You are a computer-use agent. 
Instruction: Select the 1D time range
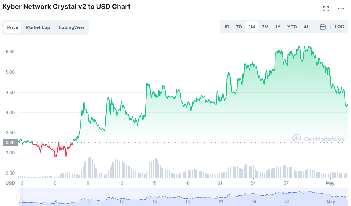226,27
